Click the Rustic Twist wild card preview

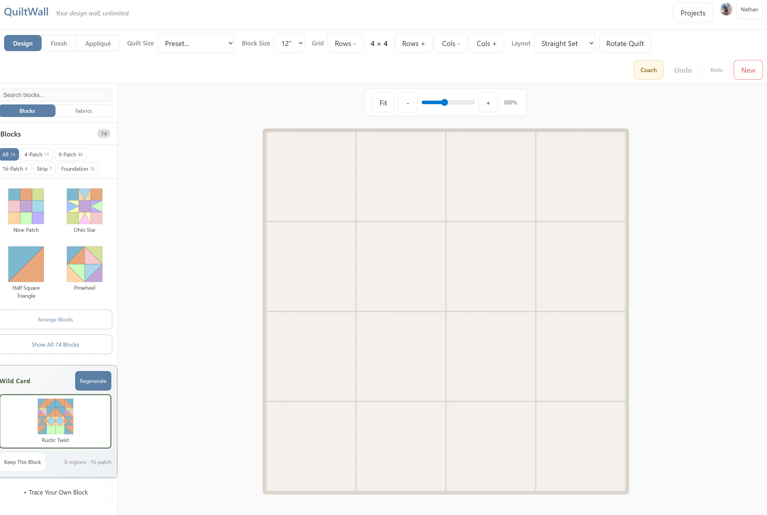(x=56, y=416)
